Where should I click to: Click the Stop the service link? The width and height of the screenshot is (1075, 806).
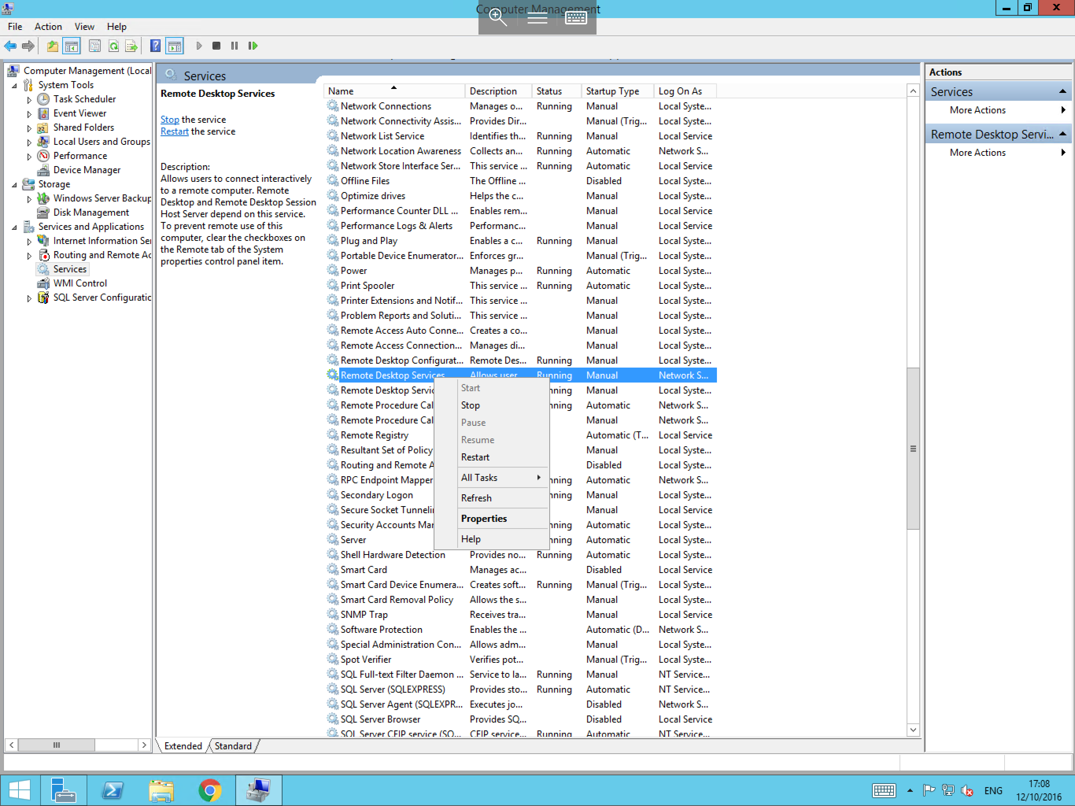(x=170, y=120)
